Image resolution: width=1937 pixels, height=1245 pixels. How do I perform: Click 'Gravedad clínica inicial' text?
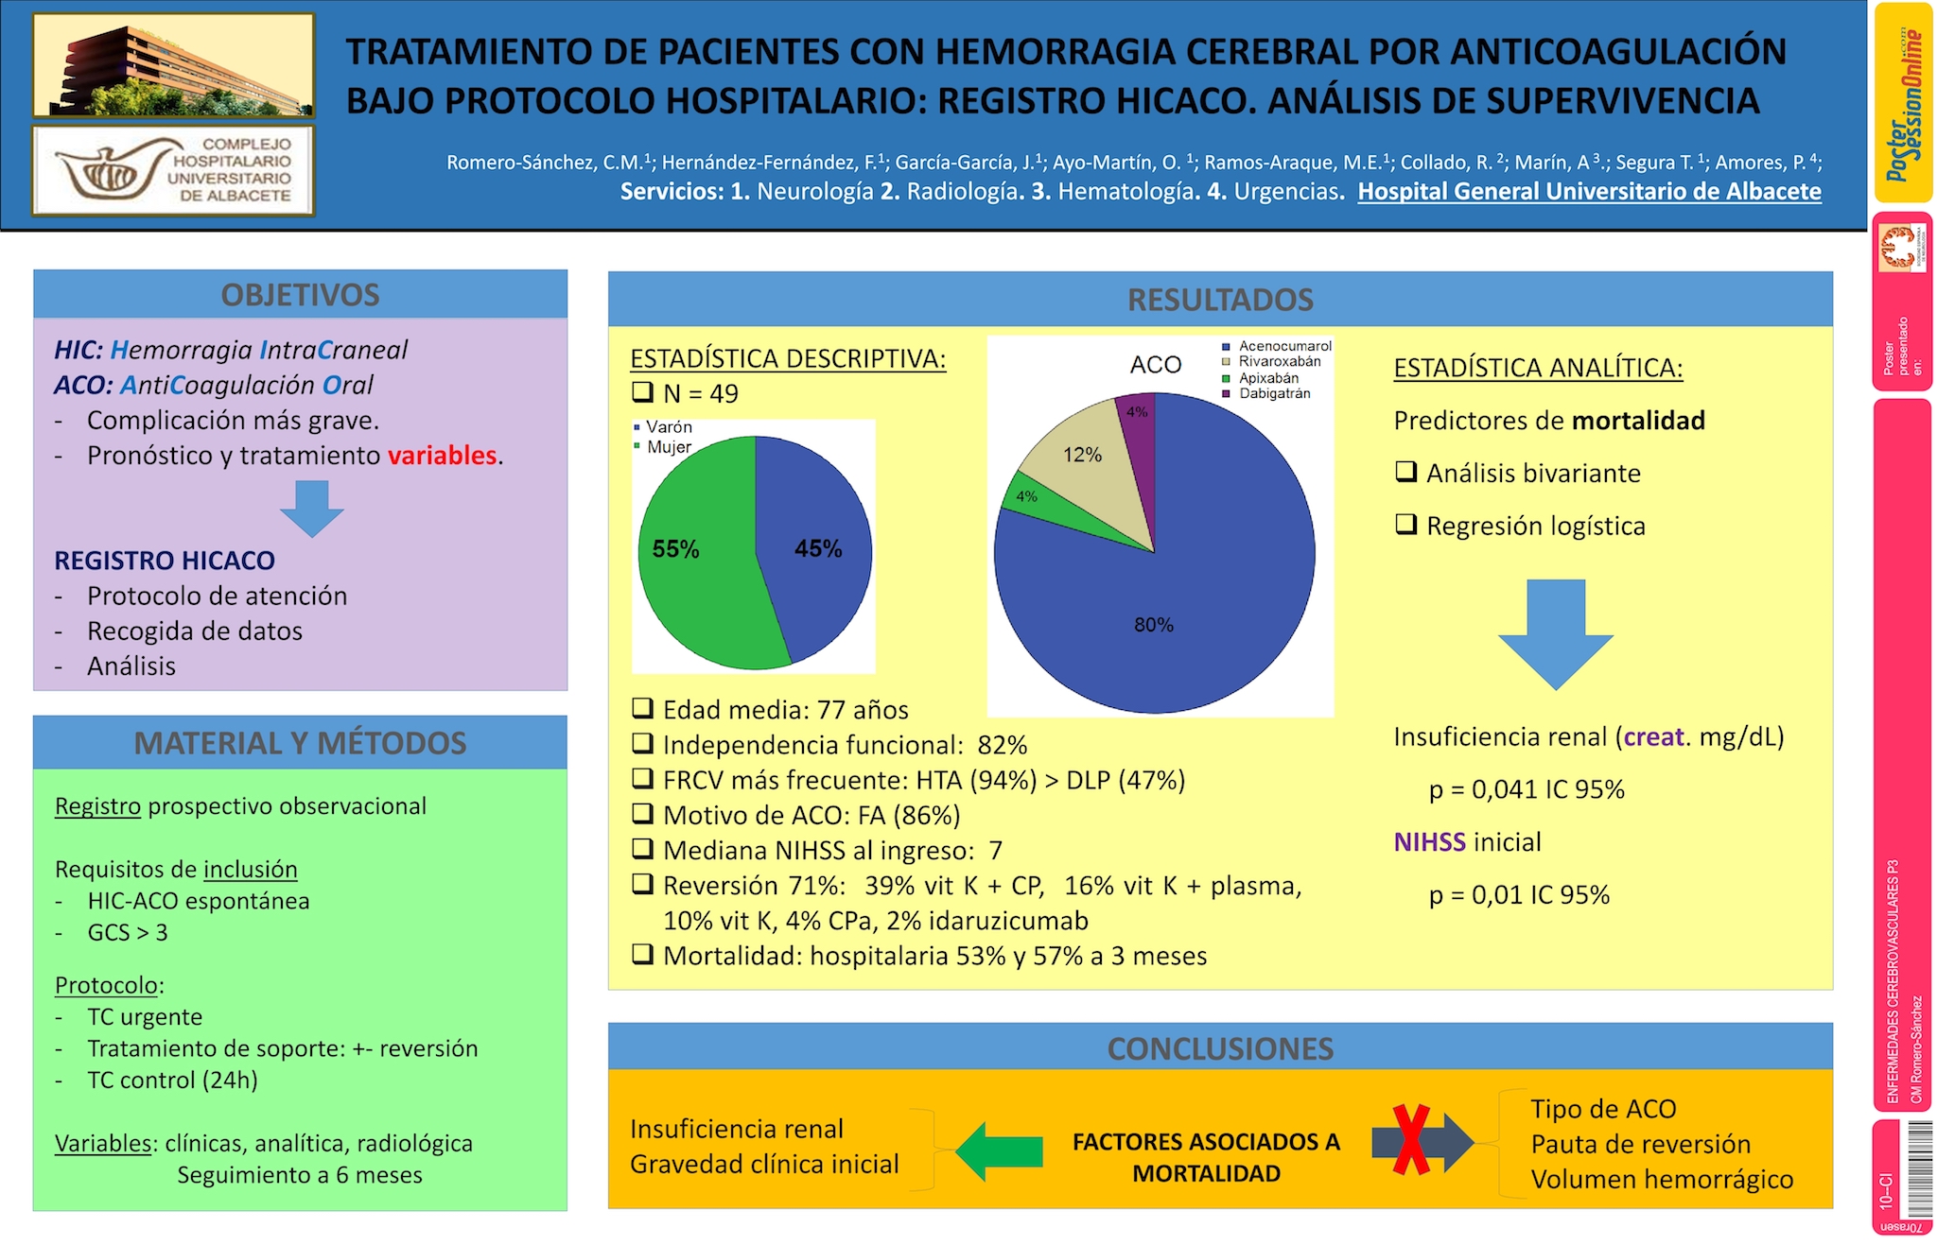764,1165
